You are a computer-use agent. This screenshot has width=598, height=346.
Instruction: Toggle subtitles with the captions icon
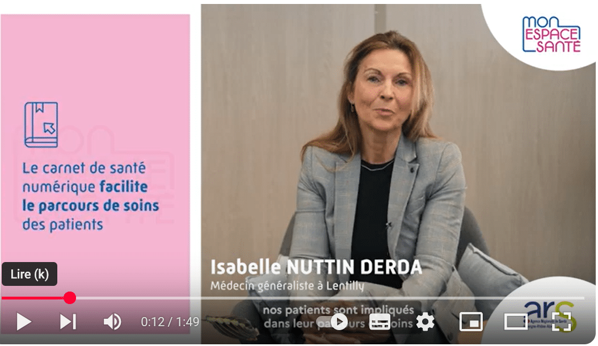(380, 322)
